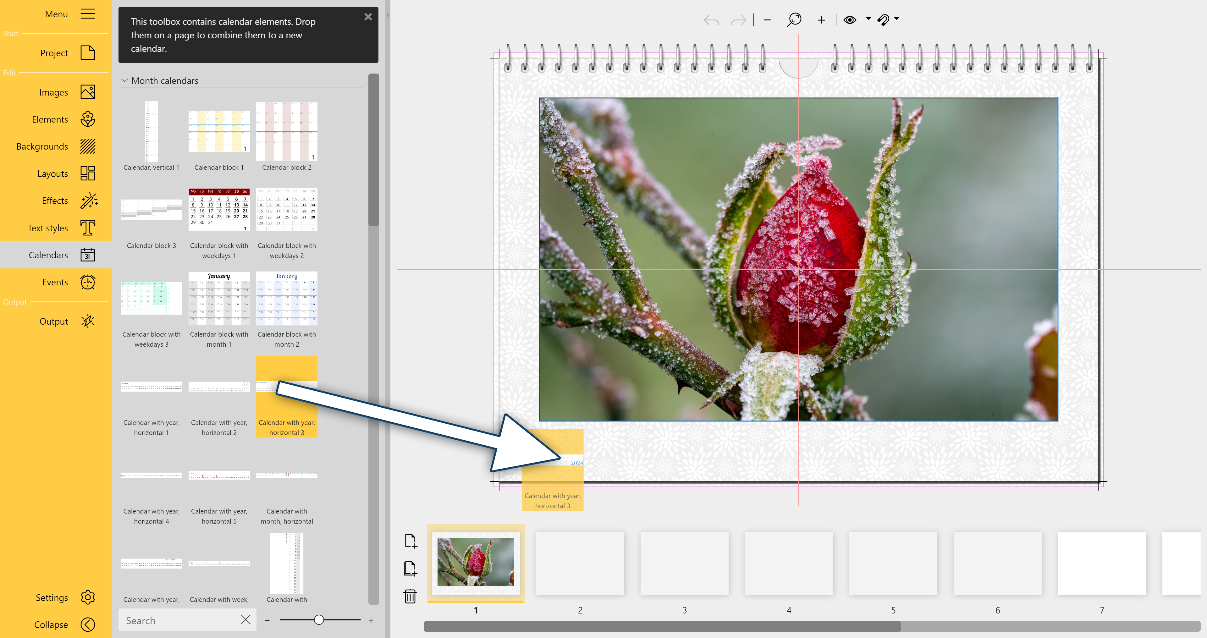Toggle the preview eye icon

(850, 20)
